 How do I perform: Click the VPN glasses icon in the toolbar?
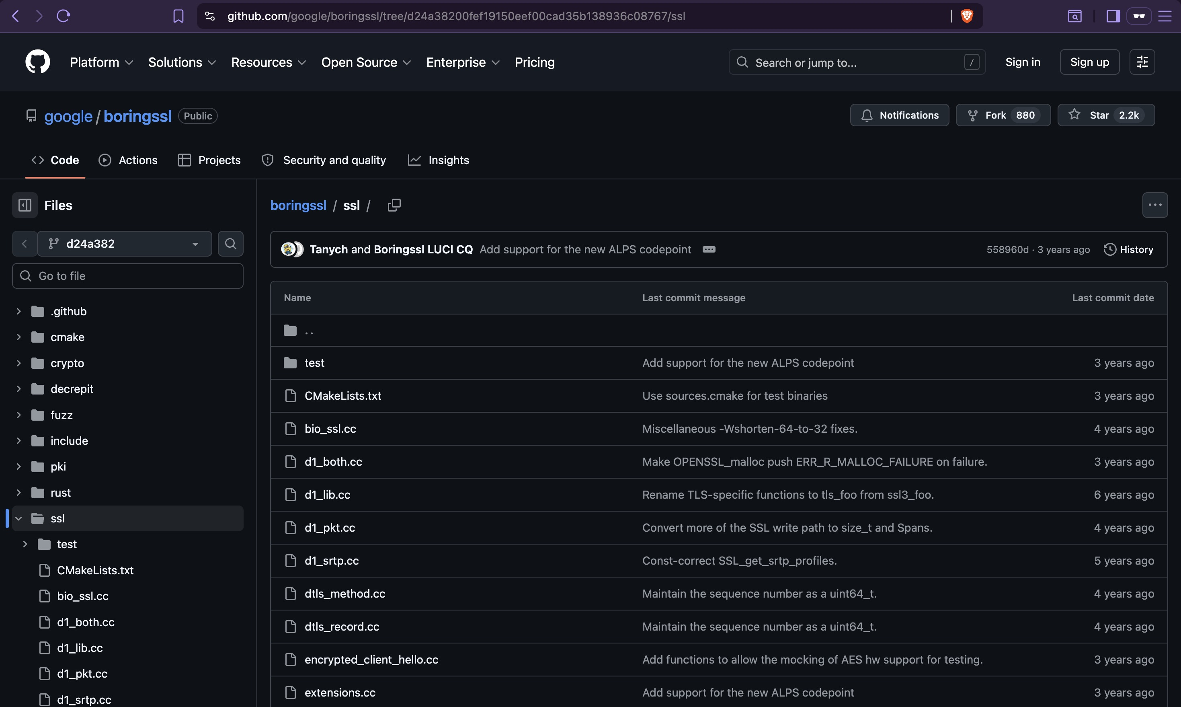[x=1139, y=16]
